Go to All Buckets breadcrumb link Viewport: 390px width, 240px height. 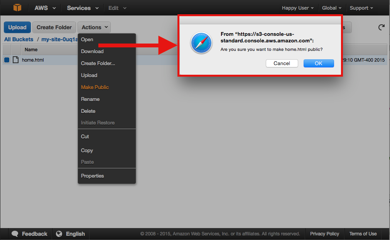tap(19, 39)
